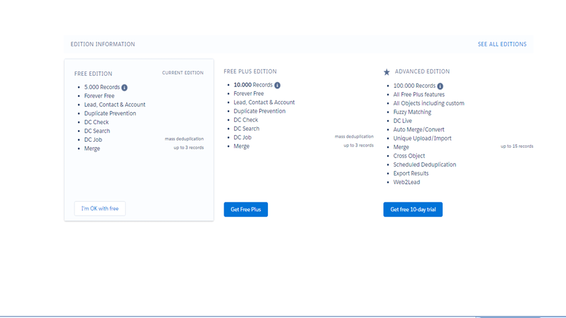The height and width of the screenshot is (318, 566).
Task: Click "Forever Free" in Free Plus list
Action: [x=249, y=94]
